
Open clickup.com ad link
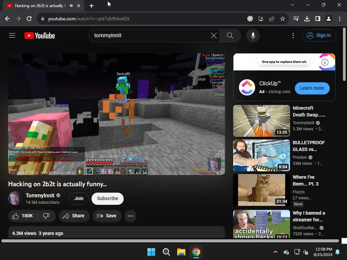pyautogui.click(x=279, y=92)
